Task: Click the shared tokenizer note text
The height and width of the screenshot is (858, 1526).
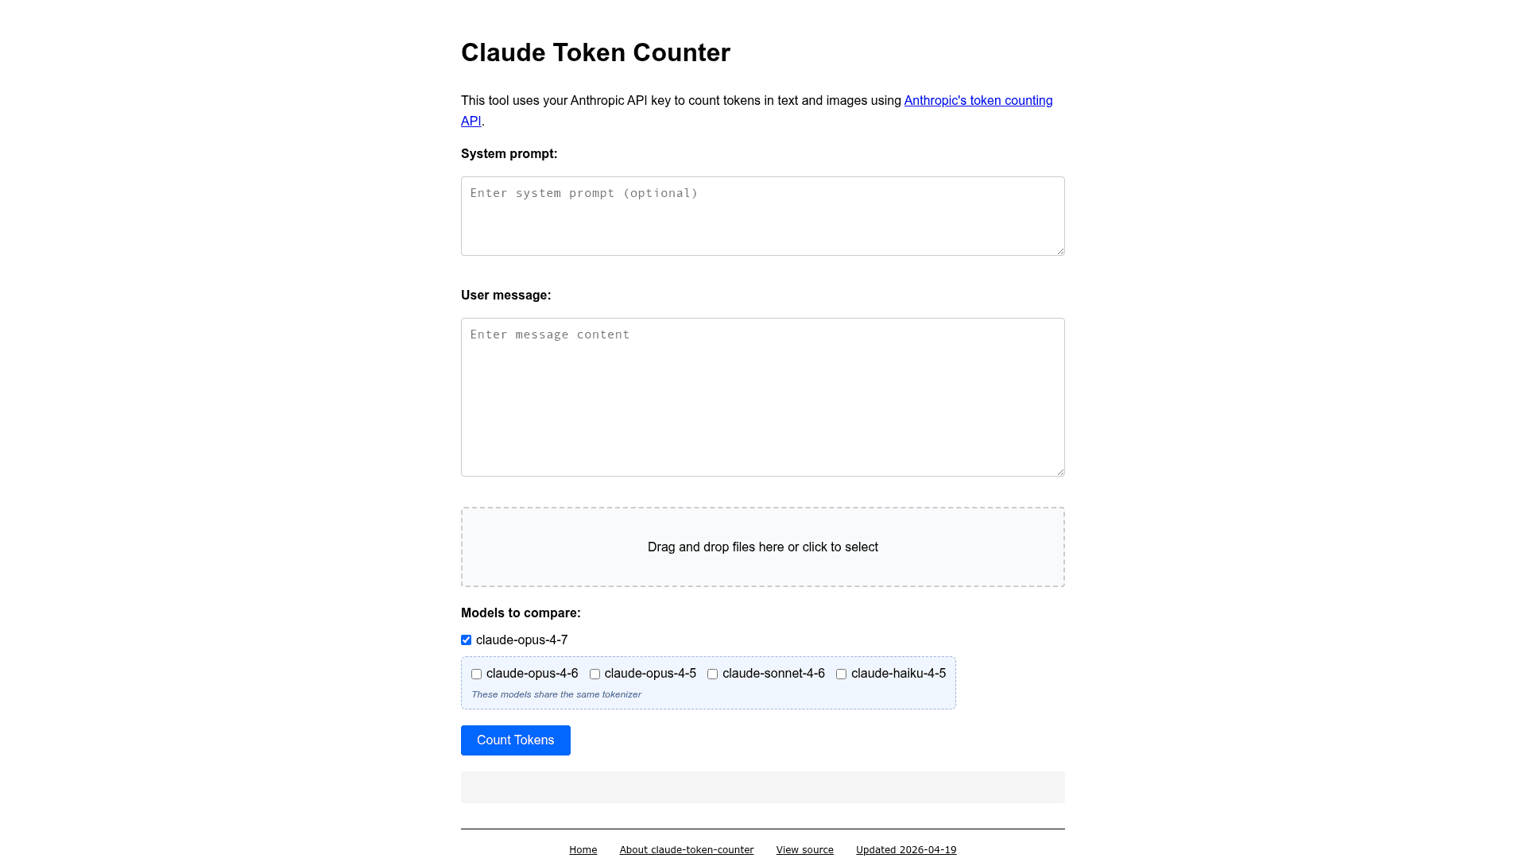Action: point(556,694)
